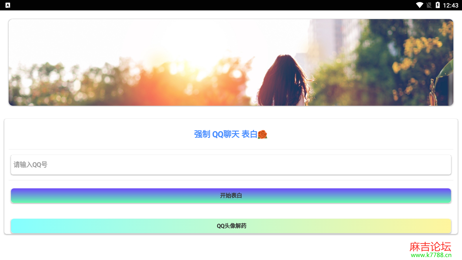Tap the Wi-Fi status icon

tap(420, 5)
